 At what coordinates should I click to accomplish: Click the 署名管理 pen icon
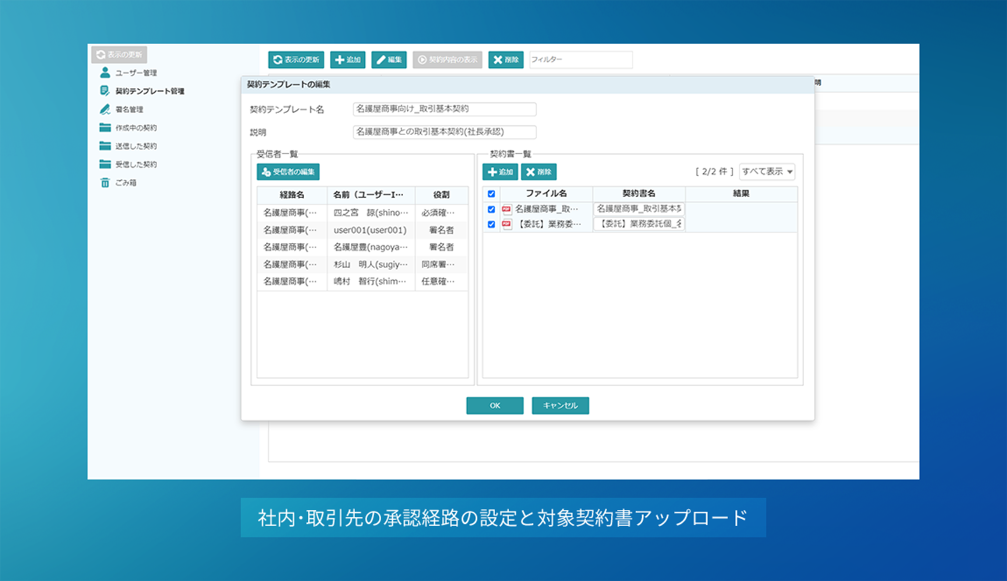click(105, 109)
